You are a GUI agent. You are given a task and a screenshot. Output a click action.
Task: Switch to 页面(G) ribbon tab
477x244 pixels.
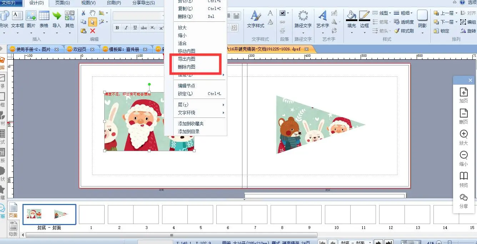(62, 3)
